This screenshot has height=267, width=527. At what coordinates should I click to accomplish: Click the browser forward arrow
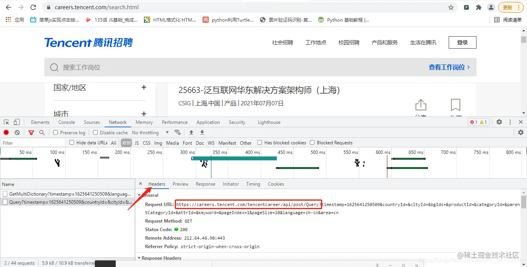tap(21, 7)
